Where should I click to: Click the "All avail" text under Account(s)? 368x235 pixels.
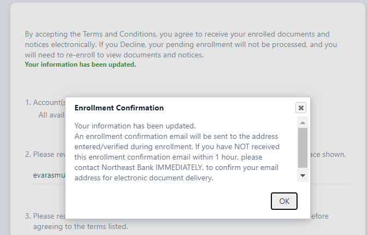(51, 115)
